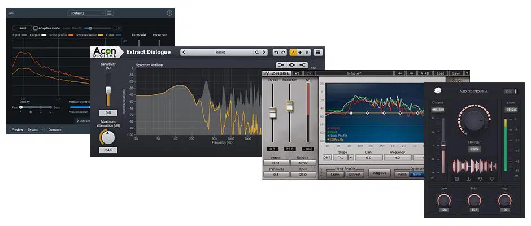Click the Preview button
This screenshot has height=226, width=531.
[18, 129]
